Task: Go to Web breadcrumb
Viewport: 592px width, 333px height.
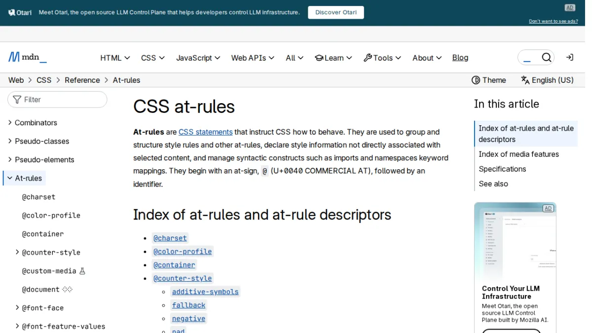Action: [16, 80]
